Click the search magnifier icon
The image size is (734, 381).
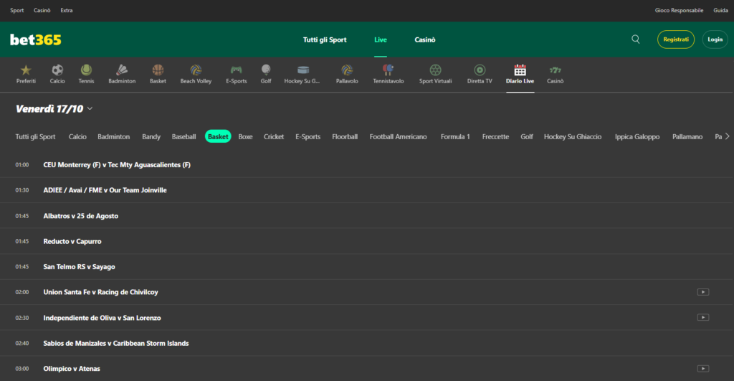pos(635,39)
